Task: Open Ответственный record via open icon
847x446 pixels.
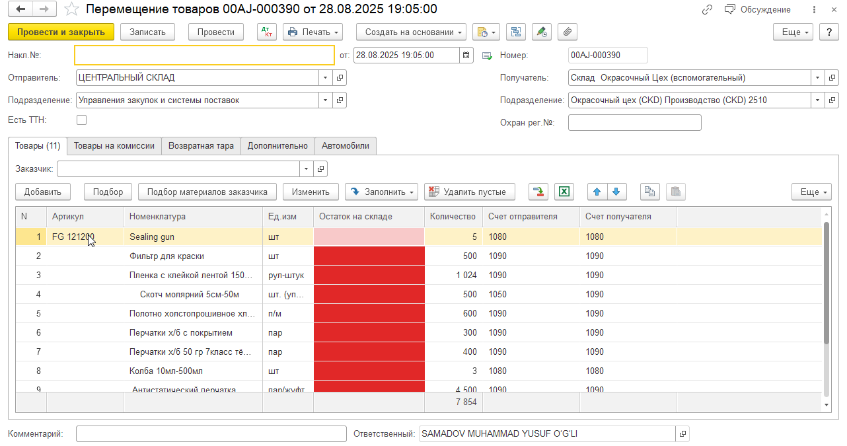Action: tap(682, 433)
